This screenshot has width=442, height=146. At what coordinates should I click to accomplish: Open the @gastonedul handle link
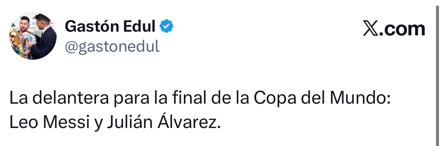coord(112,47)
